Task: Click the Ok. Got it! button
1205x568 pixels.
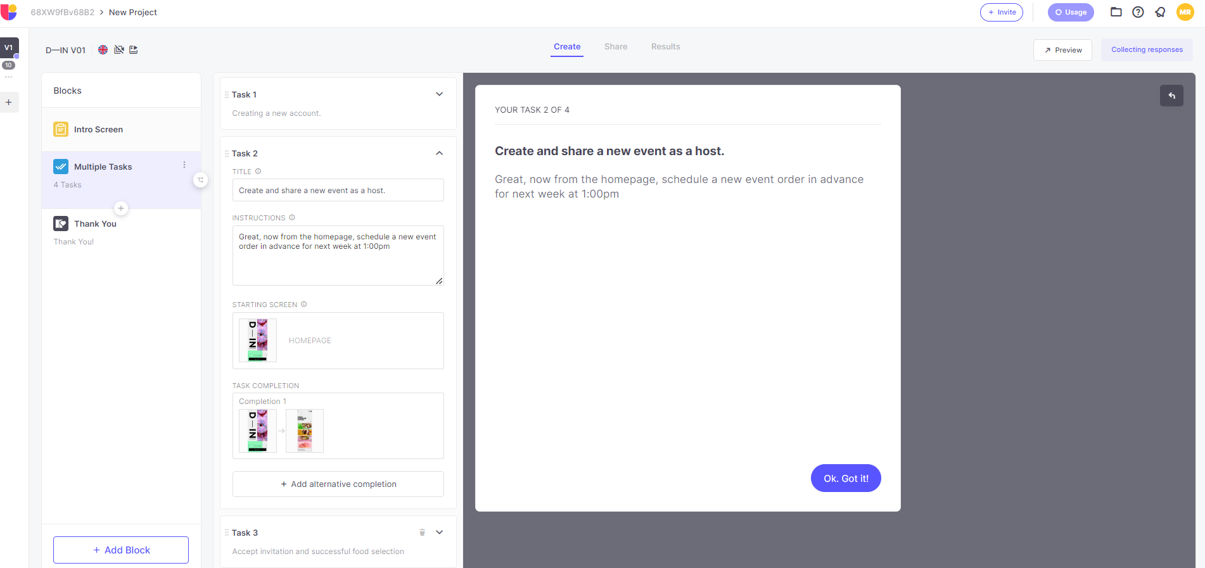Action: (845, 478)
